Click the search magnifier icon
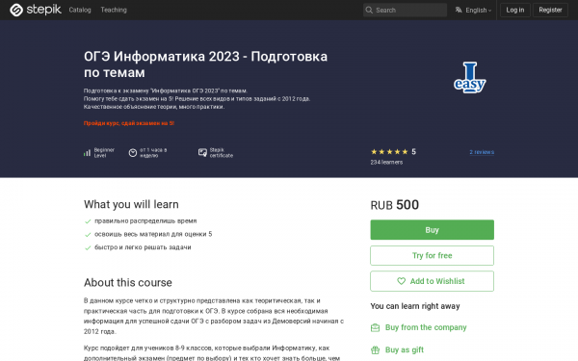Image resolution: width=578 pixels, height=361 pixels. coord(369,10)
